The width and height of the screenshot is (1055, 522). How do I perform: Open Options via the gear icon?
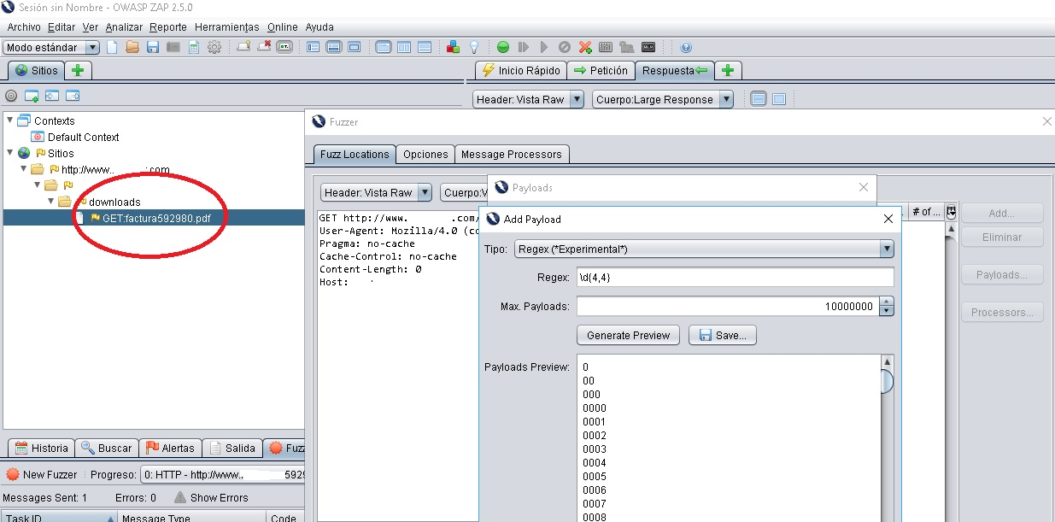(214, 47)
